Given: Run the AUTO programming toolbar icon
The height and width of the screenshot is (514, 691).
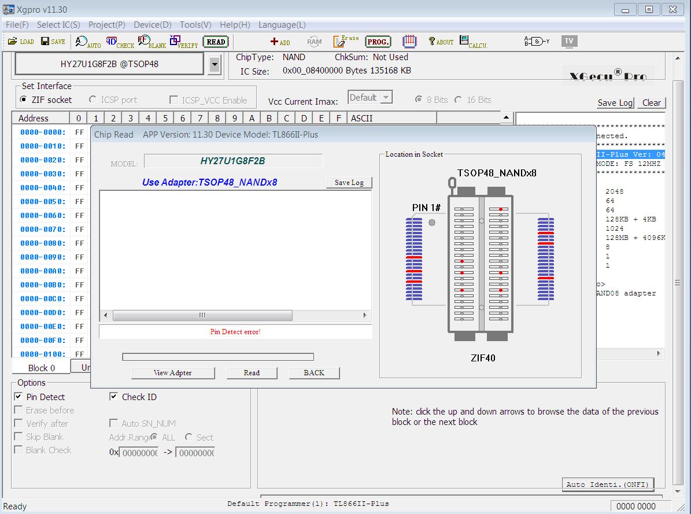Looking at the screenshot, I should [88, 42].
